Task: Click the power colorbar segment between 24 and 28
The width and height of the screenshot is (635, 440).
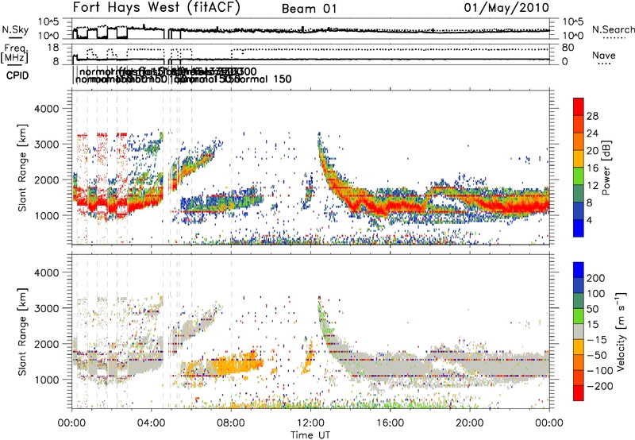Action: pos(579,124)
